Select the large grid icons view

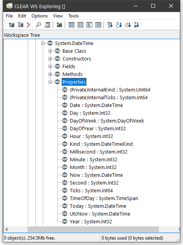click(71, 25)
